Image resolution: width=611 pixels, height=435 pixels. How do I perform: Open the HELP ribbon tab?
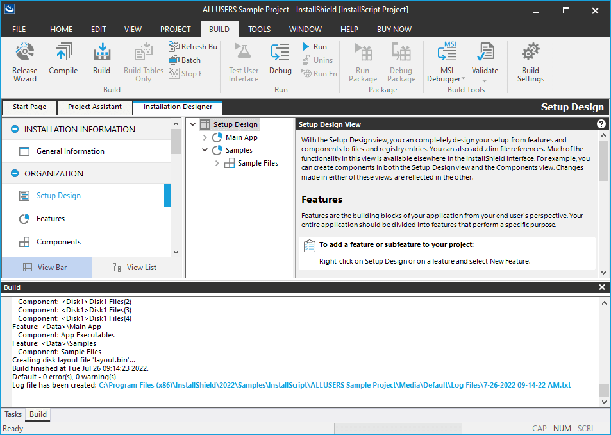point(349,30)
